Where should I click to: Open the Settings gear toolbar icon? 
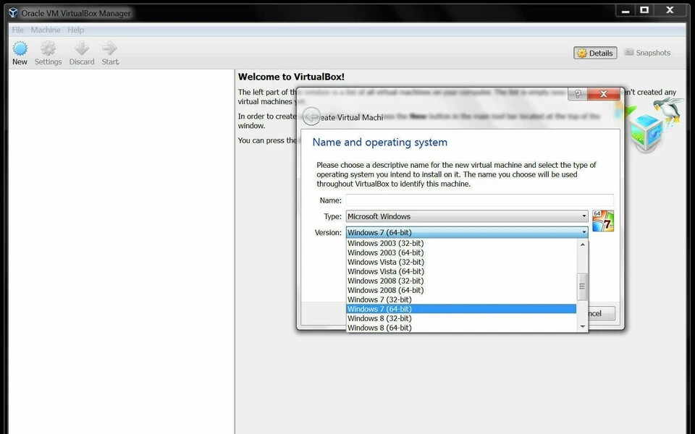tap(48, 48)
